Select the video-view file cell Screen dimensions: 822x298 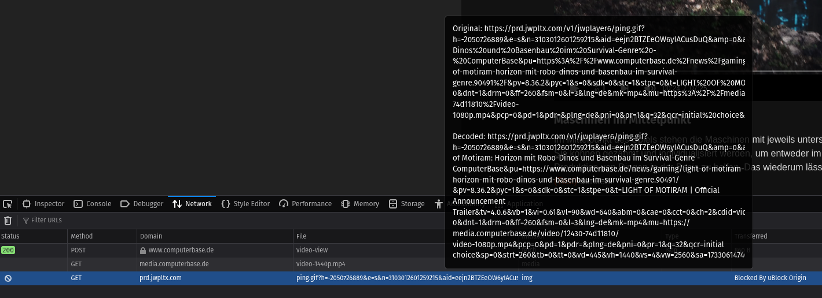[x=369, y=250]
